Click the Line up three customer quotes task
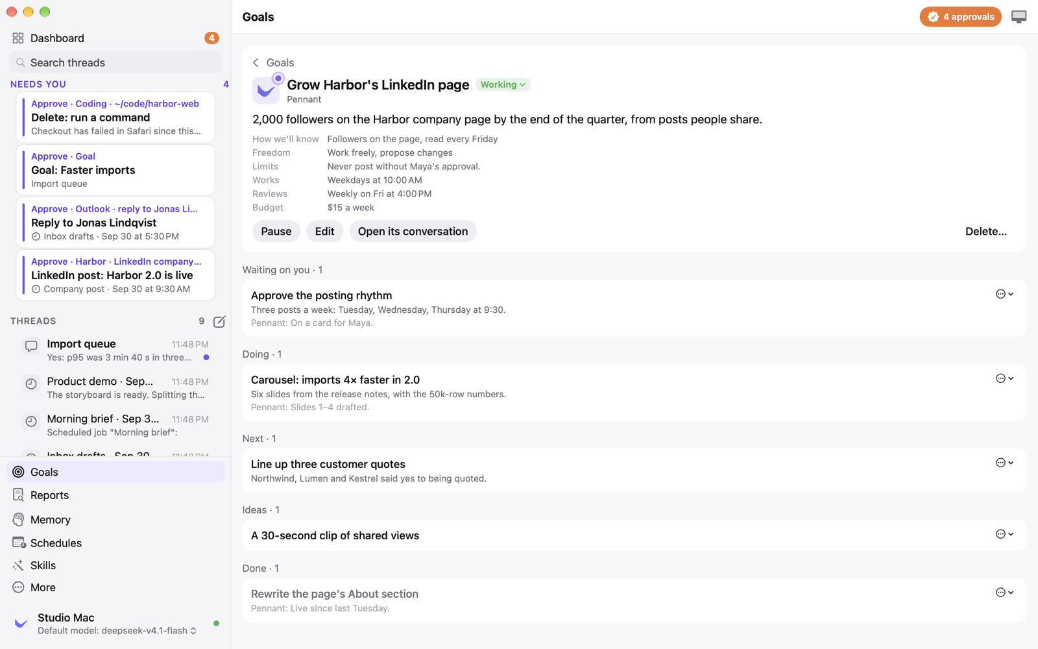Image resolution: width=1038 pixels, height=649 pixels. coord(634,471)
